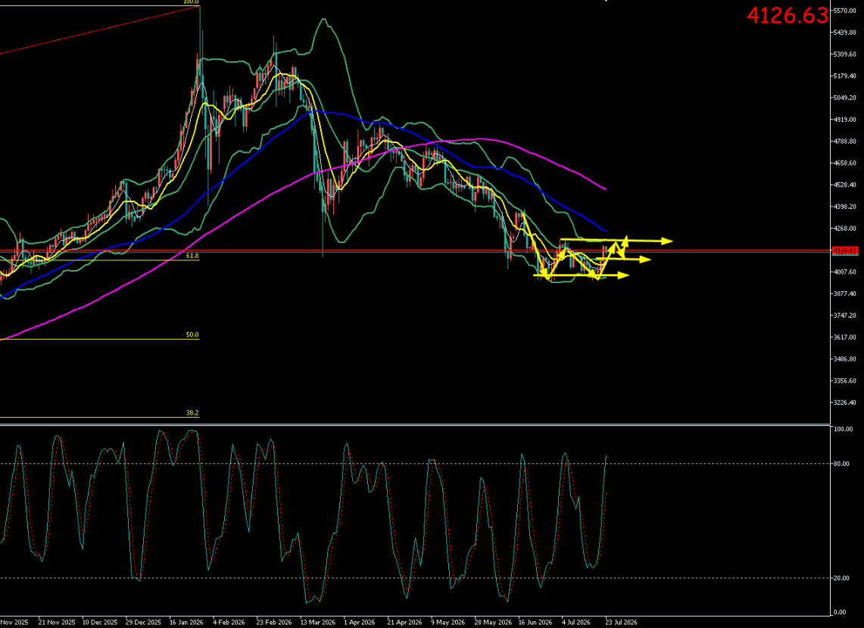Select the 29 Dec 2025 date label
Screen dimensions: 864x628
(142, 623)
